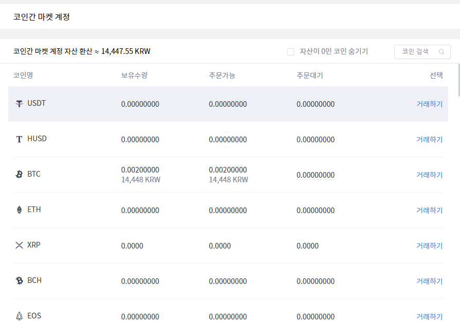Focus the 코인 검색 search field

(x=422, y=52)
